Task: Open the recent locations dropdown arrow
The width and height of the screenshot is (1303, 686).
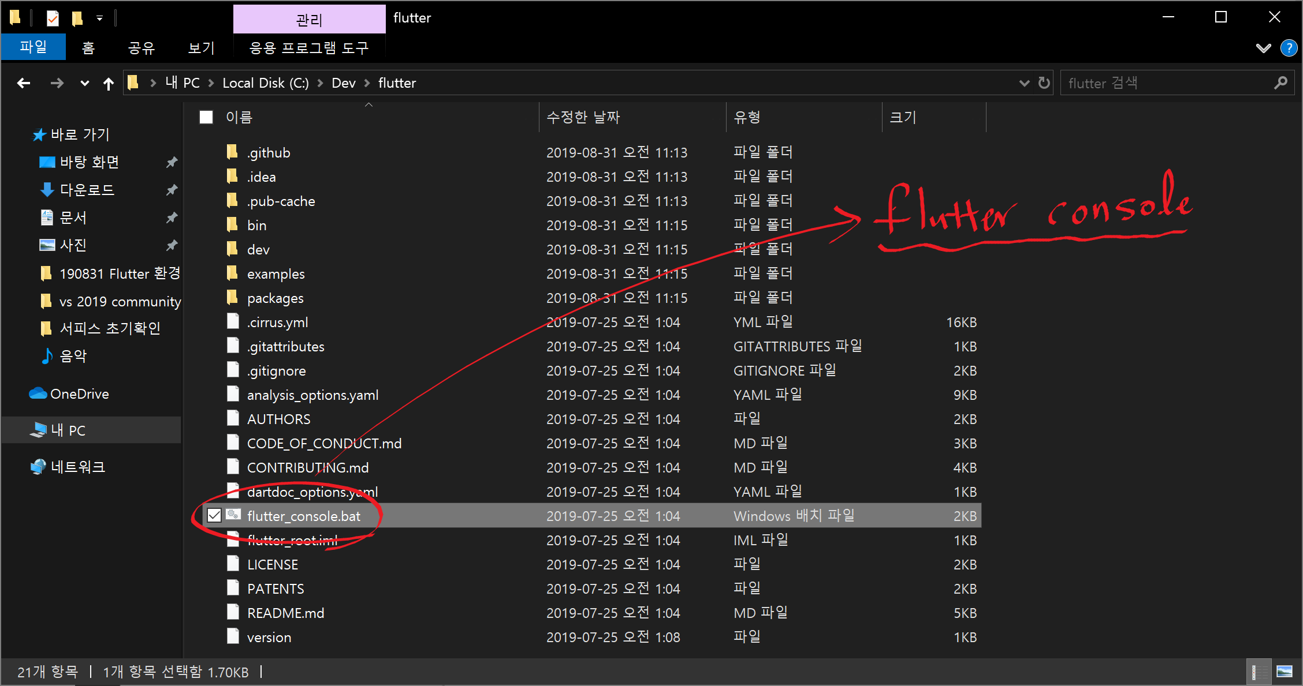Action: coord(85,83)
